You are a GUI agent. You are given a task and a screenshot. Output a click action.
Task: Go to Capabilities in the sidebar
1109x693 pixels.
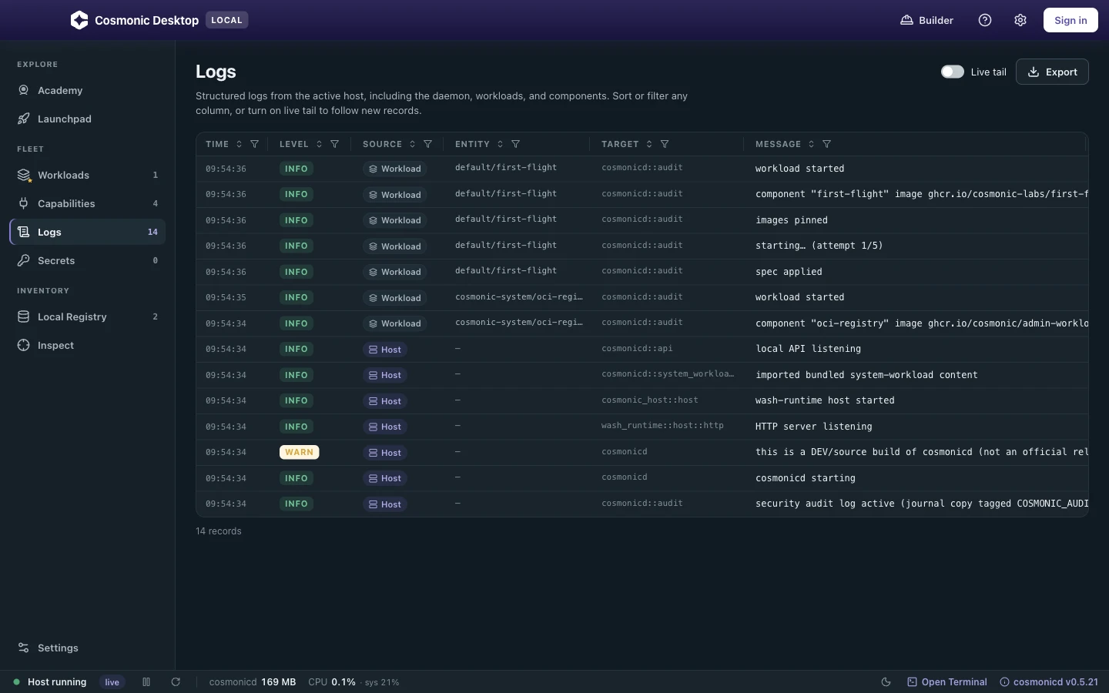(x=87, y=203)
